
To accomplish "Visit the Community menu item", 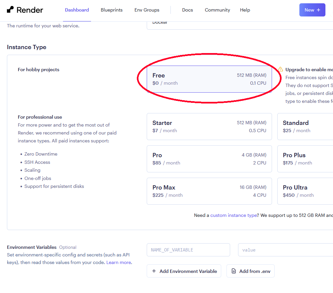I will click(x=217, y=10).
